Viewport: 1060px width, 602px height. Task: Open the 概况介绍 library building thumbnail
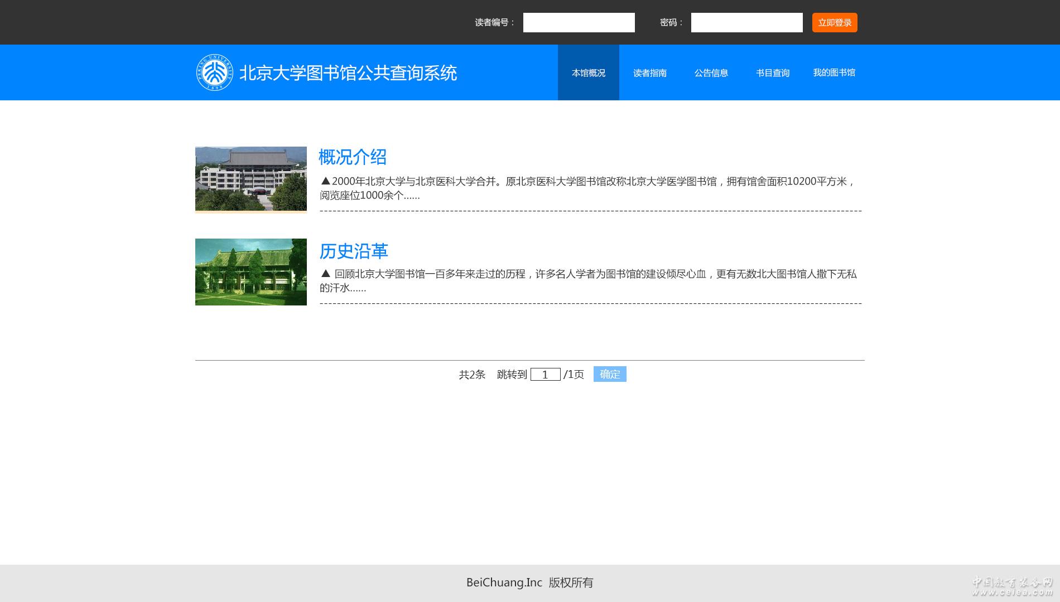[x=251, y=179]
